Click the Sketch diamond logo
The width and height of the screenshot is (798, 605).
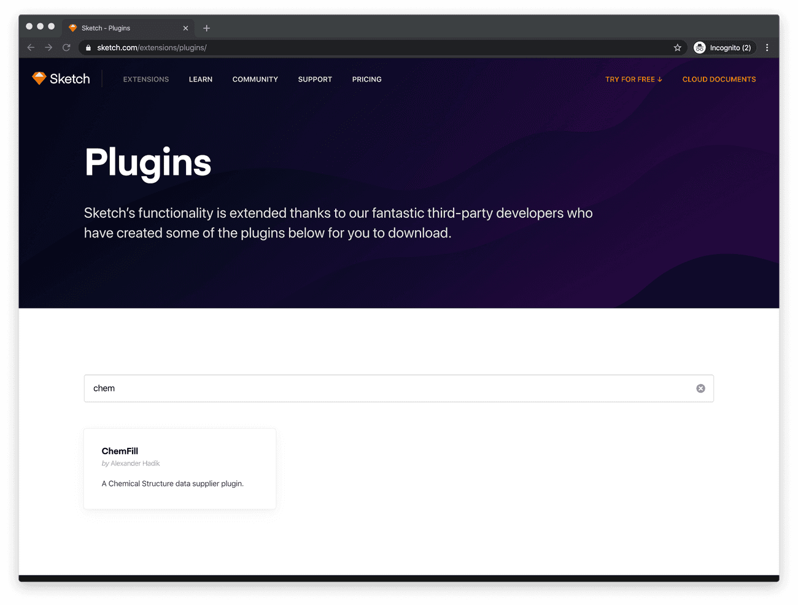pyautogui.click(x=39, y=79)
